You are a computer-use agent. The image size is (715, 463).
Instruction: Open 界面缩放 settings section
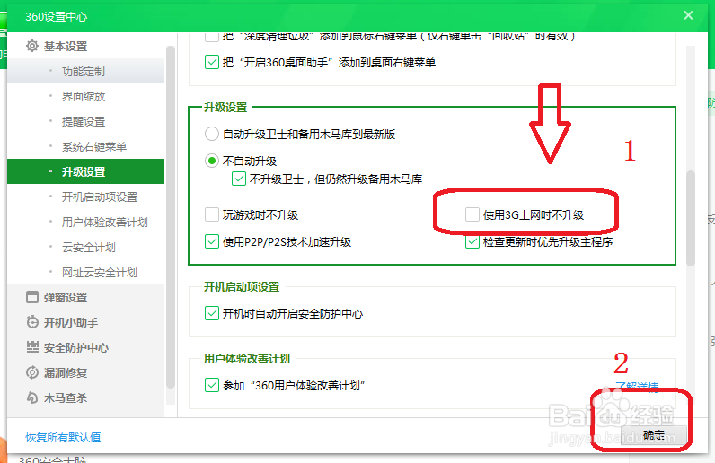point(85,96)
